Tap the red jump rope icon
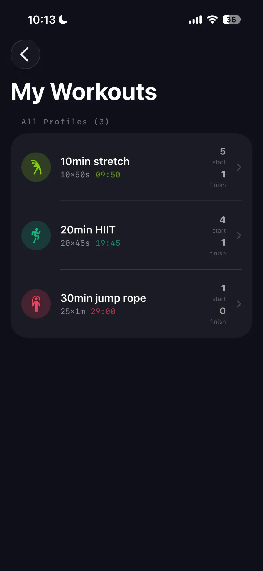This screenshot has width=263, height=571. click(36, 304)
